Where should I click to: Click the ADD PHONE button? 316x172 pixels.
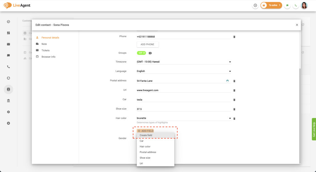click(x=148, y=44)
